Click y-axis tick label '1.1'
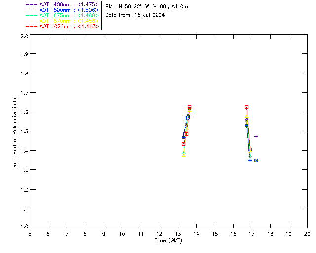316x253 pixels. tap(24, 209)
